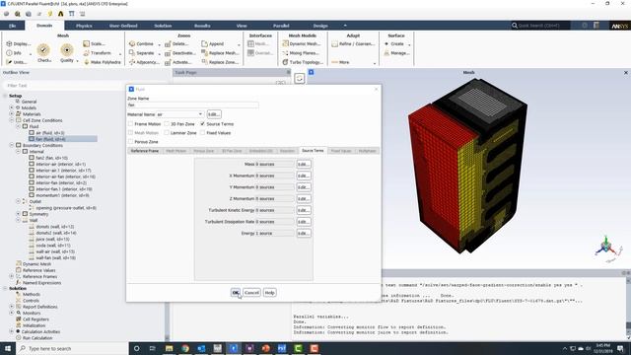631x355 pixels.
Task: Click Edit for X Momentum sources
Action: pyautogui.click(x=304, y=176)
